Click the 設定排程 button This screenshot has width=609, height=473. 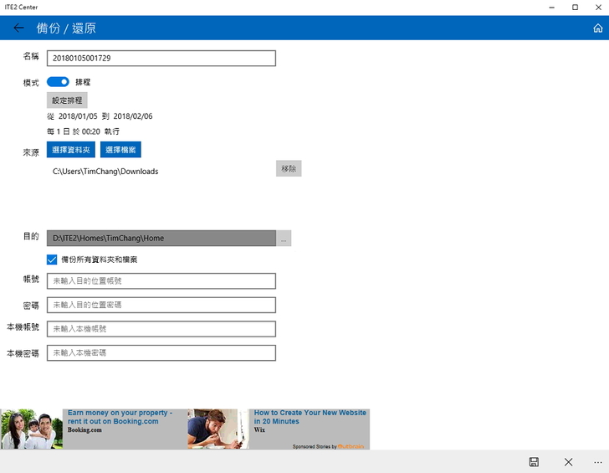(x=67, y=100)
